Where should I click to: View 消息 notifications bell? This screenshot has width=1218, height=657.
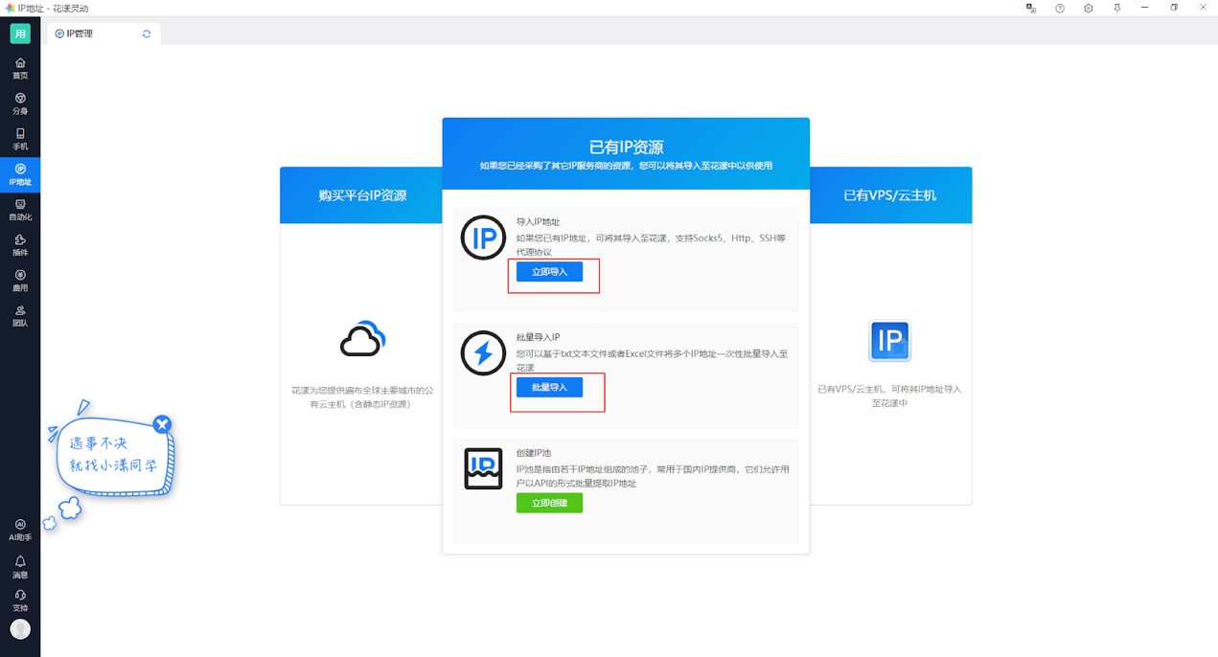pos(20,567)
